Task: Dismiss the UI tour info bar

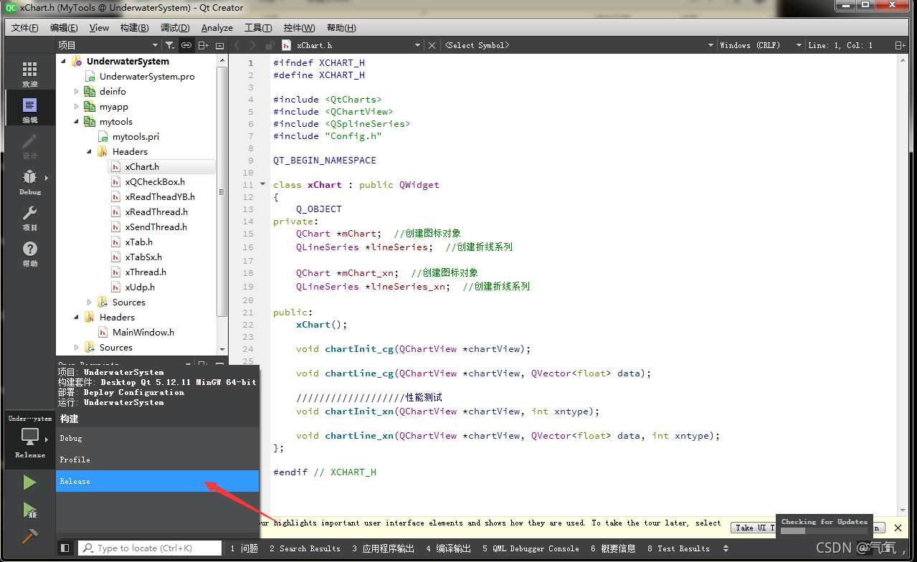Action: point(898,528)
